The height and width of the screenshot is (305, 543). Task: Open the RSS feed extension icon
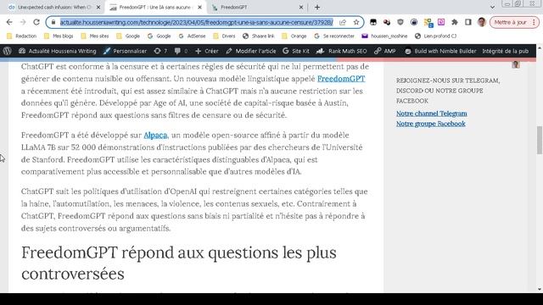[x=428, y=23]
